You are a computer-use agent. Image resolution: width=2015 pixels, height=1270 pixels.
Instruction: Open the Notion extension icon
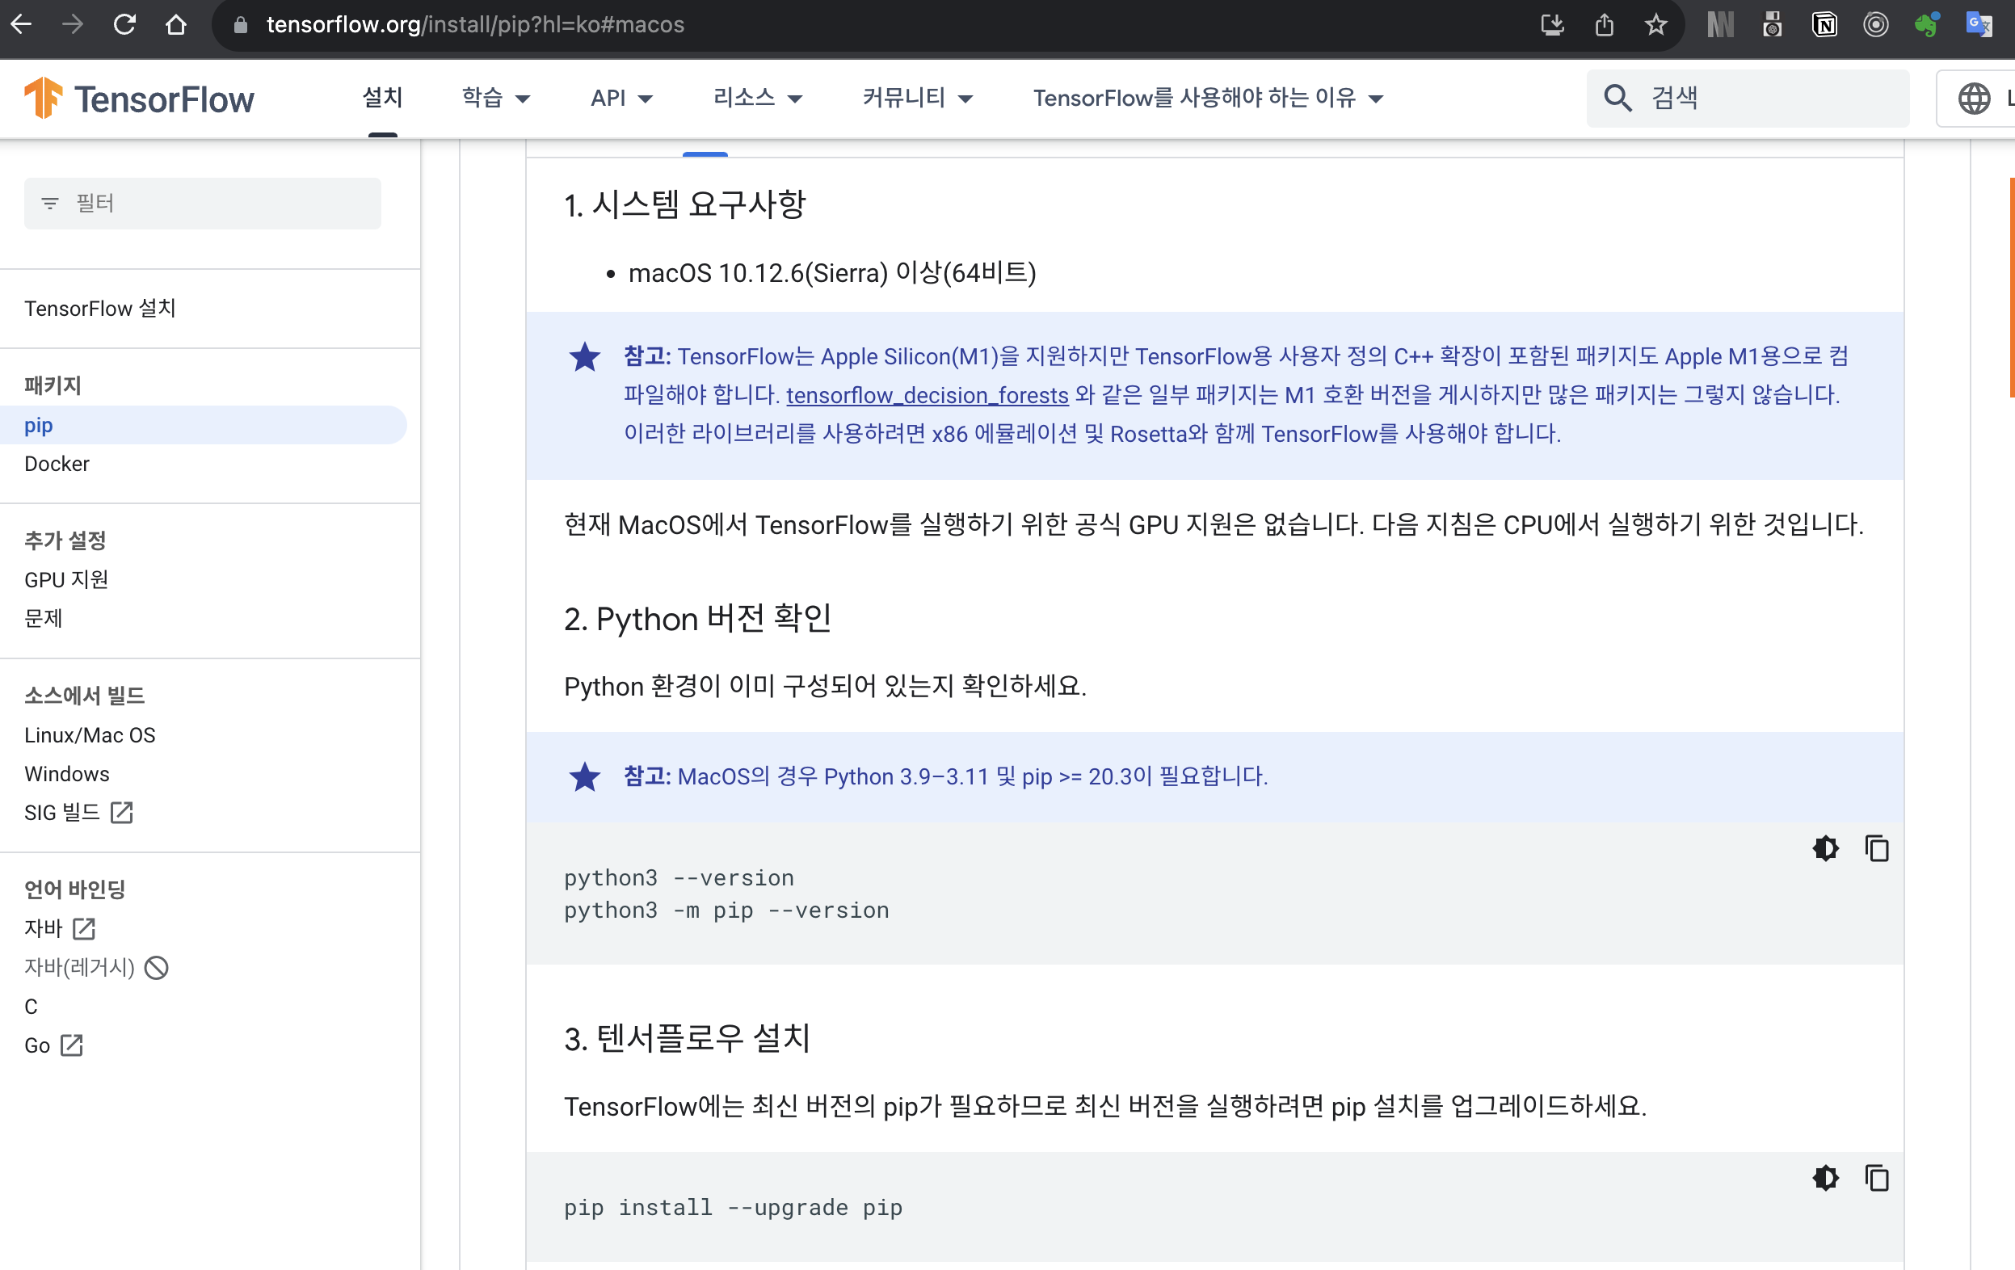coord(1824,24)
